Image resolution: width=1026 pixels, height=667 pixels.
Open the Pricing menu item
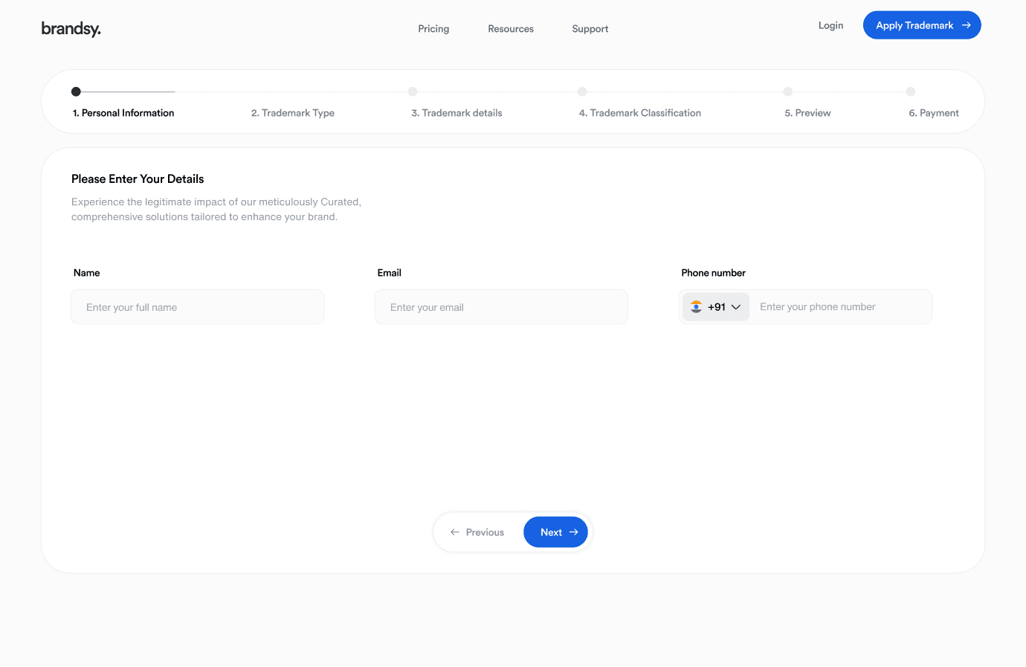tap(433, 29)
